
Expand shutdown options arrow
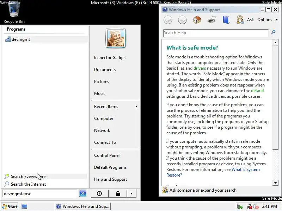(131, 194)
